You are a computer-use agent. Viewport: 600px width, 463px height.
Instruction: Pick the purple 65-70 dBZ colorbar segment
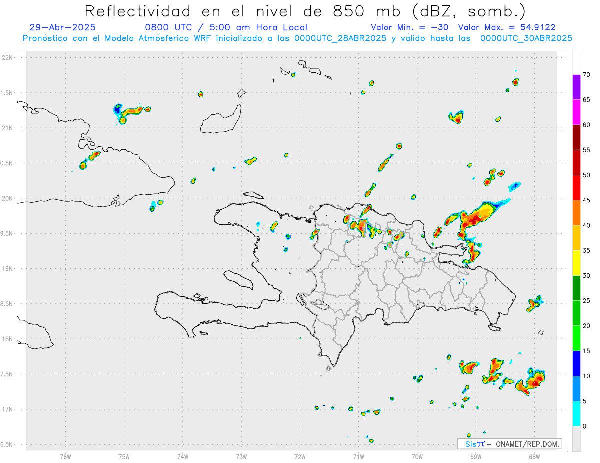point(576,87)
